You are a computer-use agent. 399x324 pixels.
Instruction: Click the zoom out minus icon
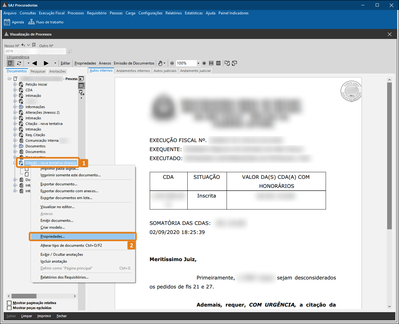[x=172, y=63]
